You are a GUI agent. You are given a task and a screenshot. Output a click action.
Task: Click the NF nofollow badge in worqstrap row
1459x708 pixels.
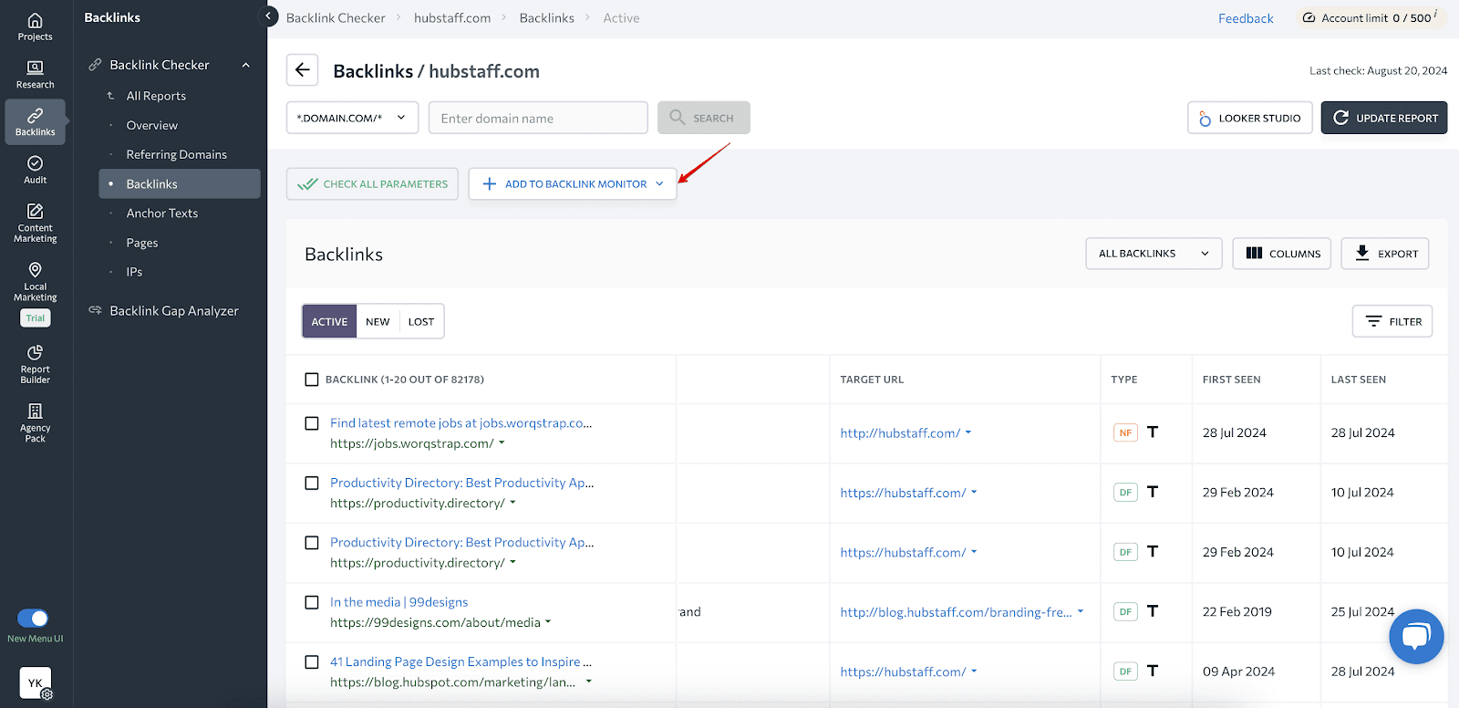1125,432
